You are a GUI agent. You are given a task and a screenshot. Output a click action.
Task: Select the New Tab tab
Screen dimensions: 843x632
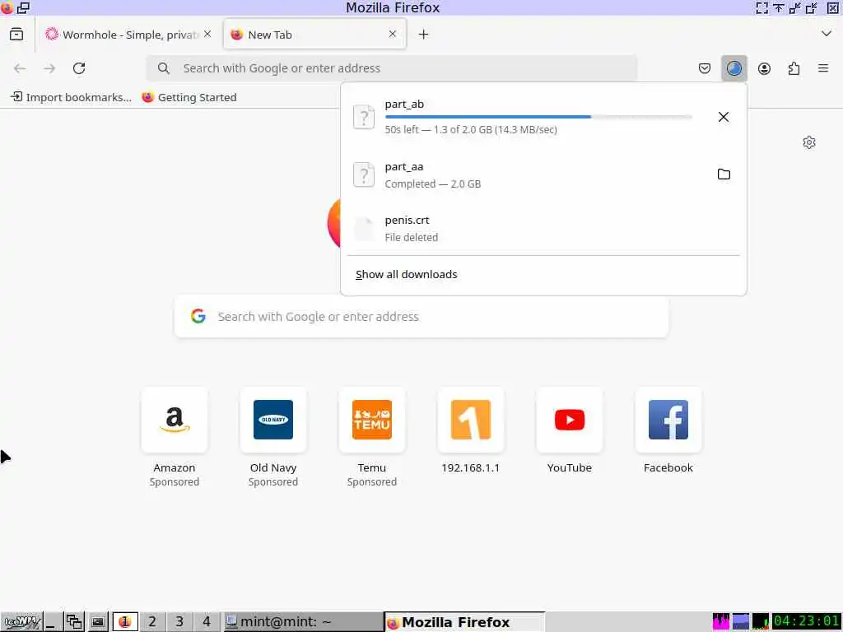pyautogui.click(x=314, y=35)
